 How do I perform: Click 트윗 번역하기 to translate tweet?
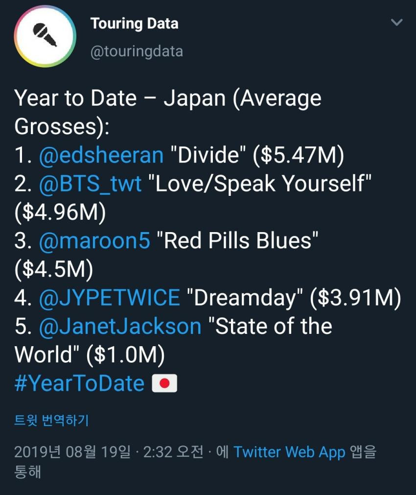click(x=51, y=420)
